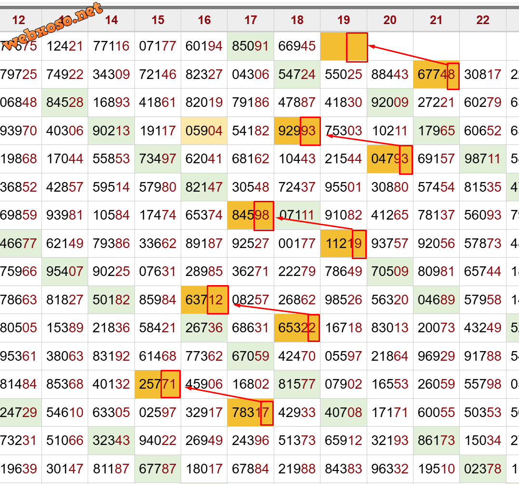
Task: Select column header 16
Action: coord(204,20)
